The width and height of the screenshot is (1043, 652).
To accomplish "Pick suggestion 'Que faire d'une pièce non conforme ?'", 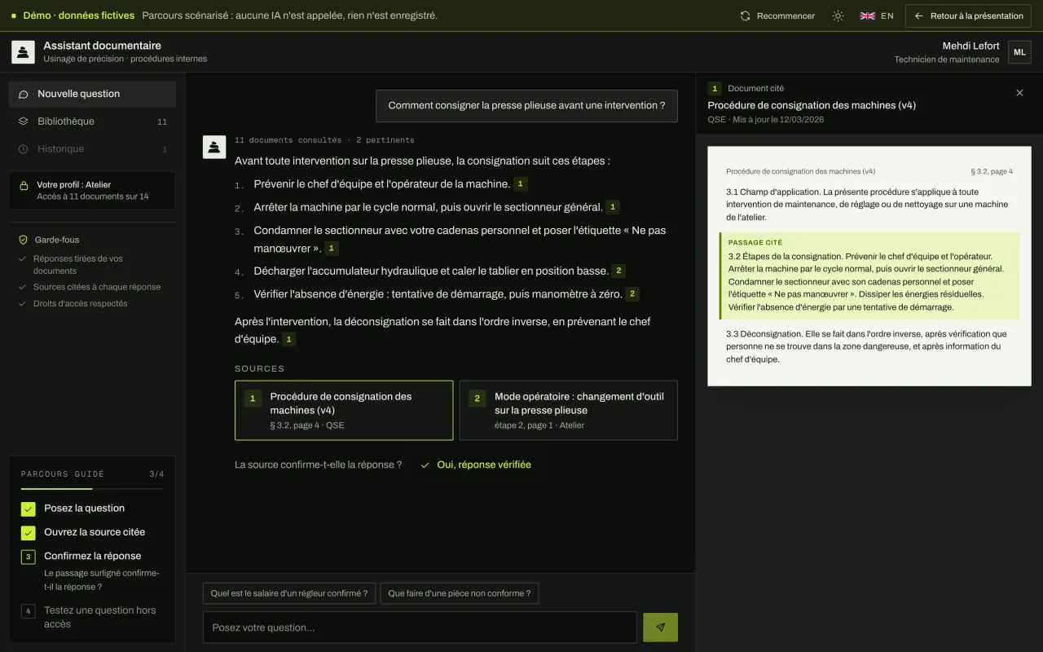I will click(460, 593).
